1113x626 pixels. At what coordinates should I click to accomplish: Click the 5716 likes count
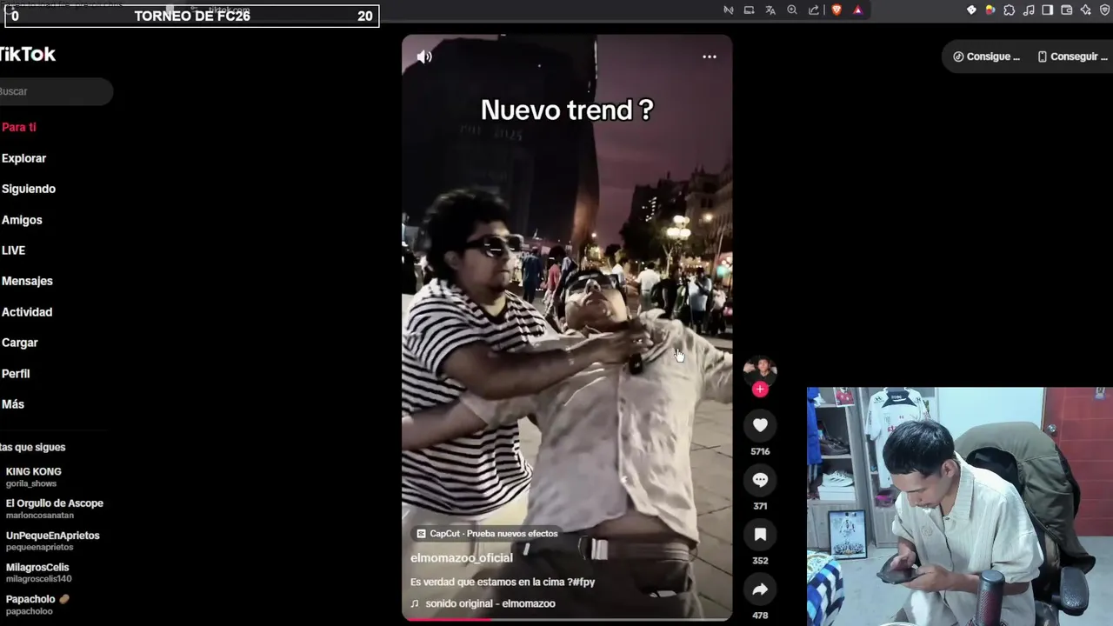click(x=760, y=452)
